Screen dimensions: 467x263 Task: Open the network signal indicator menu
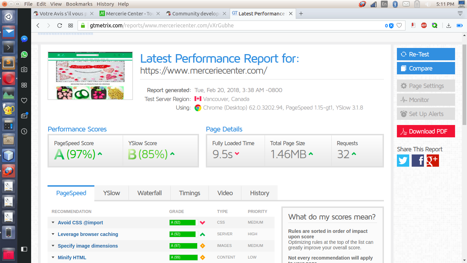[x=373, y=4]
